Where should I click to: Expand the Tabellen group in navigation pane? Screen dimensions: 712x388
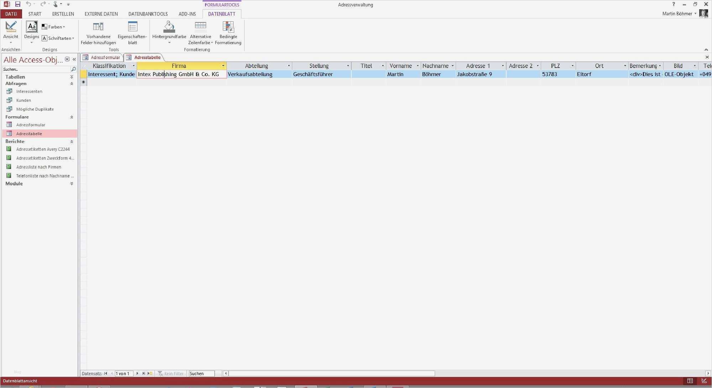point(72,77)
